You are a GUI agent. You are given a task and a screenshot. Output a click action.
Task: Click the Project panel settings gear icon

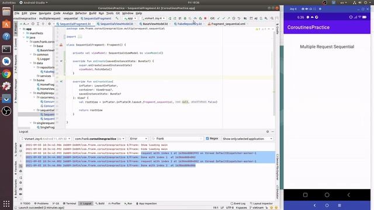(x=49, y=24)
